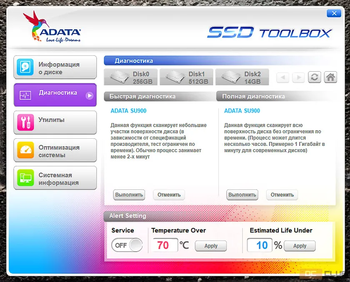The height and width of the screenshot is (282, 350).
Task: Click ADATA SU900 under Полная диагностика
Action: click(x=242, y=111)
